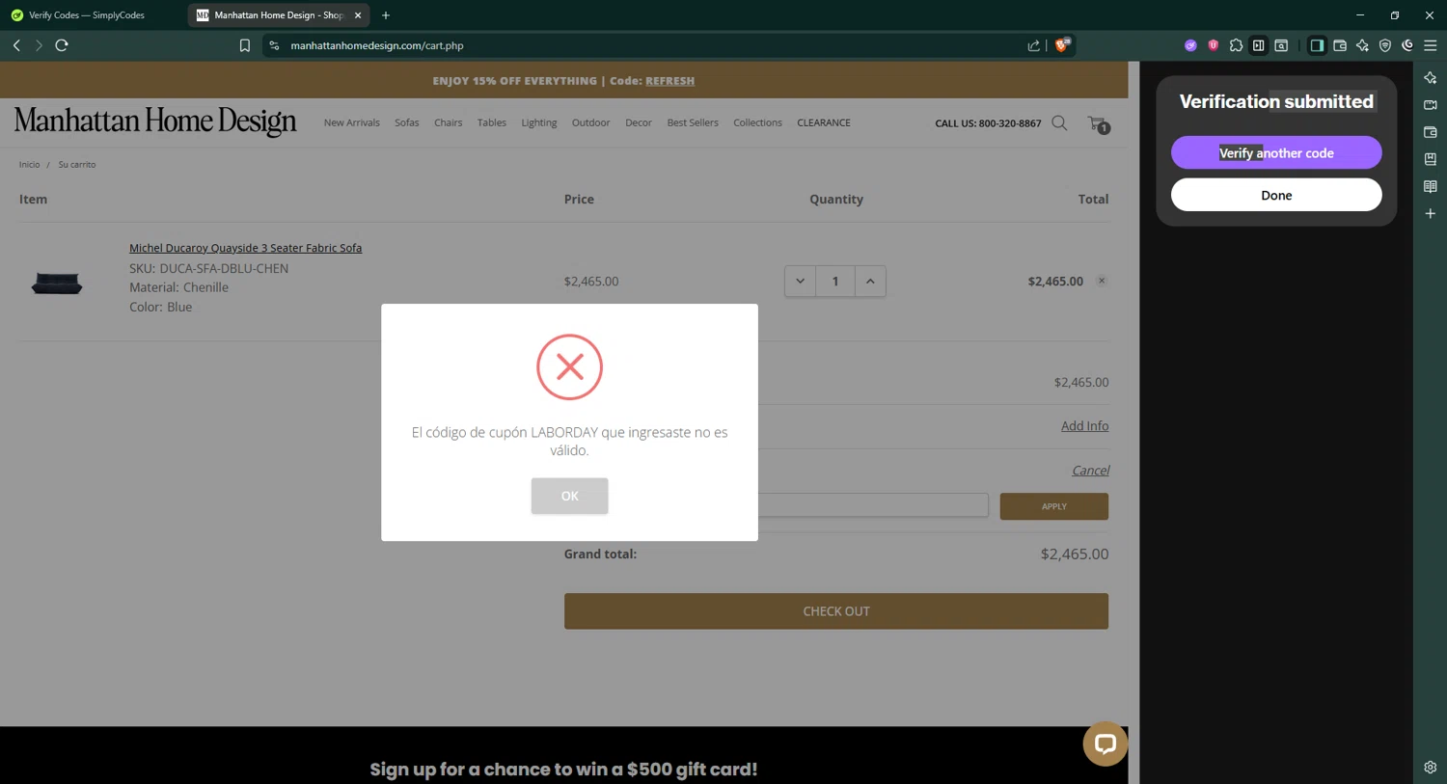The height and width of the screenshot is (784, 1447).
Task: Open the Best Sellers menu
Action: (x=693, y=122)
